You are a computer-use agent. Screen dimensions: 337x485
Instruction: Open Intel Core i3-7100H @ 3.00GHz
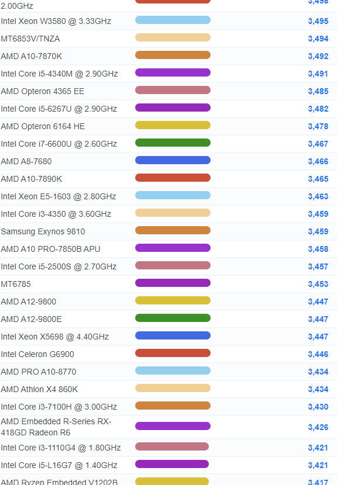click(59, 407)
